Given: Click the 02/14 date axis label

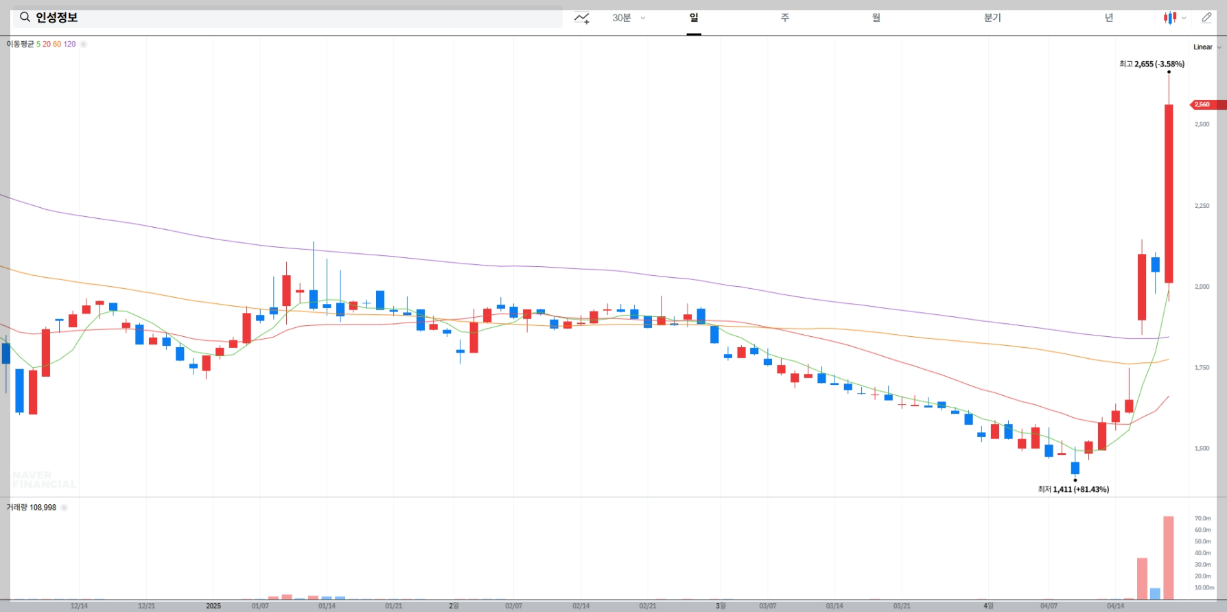Looking at the screenshot, I should (581, 606).
